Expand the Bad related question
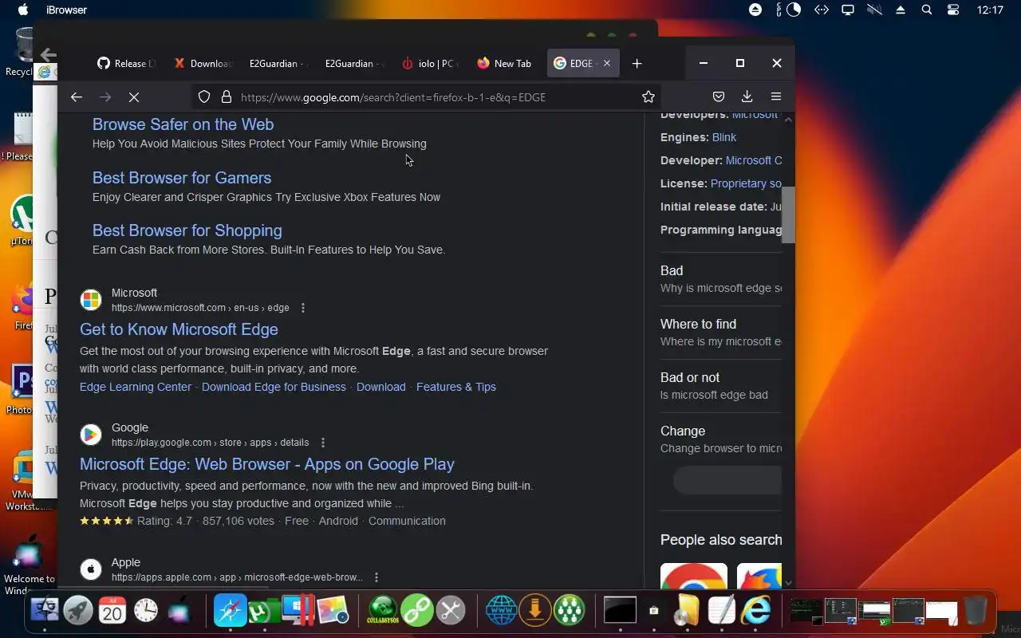The image size is (1021, 638). click(721, 279)
